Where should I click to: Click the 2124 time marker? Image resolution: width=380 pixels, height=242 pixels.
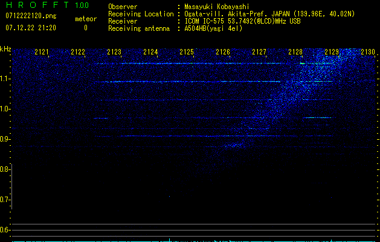(150, 52)
